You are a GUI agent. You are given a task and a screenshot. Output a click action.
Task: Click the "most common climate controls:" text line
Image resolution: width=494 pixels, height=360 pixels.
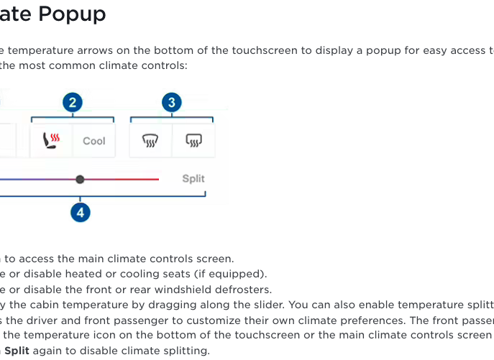(93, 65)
